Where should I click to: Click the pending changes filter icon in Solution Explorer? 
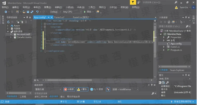point(181,22)
